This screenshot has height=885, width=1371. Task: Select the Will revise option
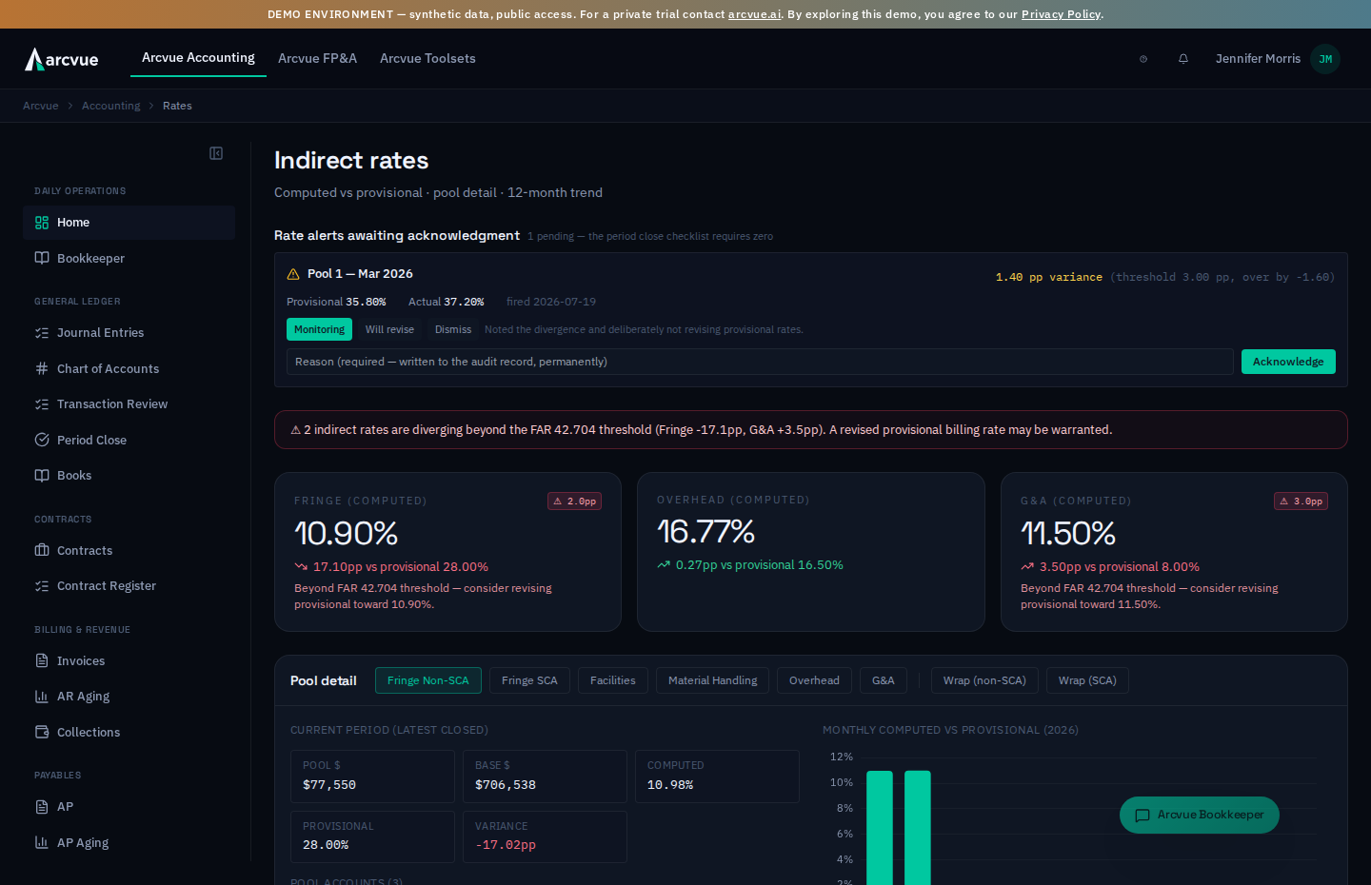[389, 329]
